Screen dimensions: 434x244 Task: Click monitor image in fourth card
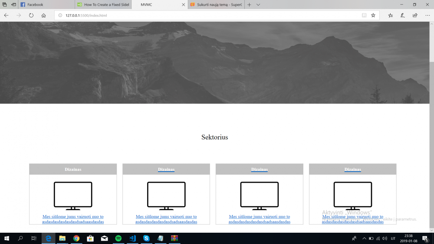tap(352, 196)
